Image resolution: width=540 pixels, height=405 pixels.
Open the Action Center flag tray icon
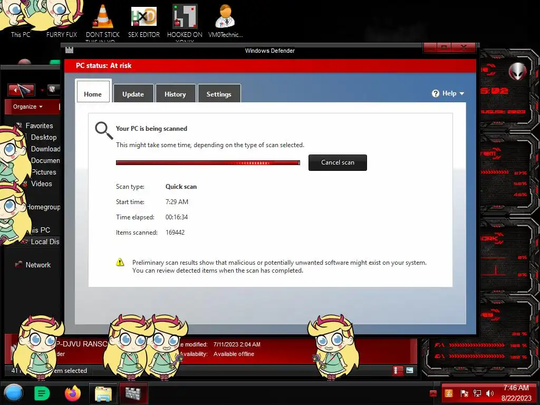(x=464, y=393)
